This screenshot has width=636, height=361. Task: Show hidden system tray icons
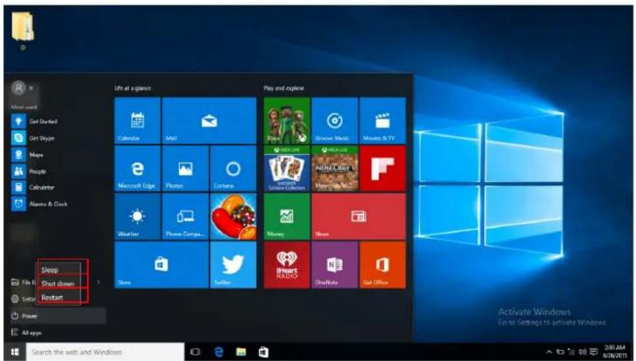549,352
